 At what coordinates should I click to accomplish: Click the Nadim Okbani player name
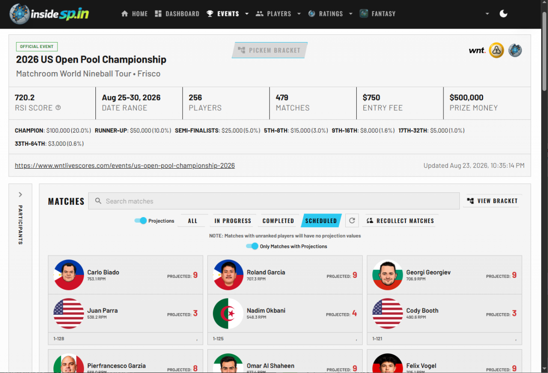[266, 311]
